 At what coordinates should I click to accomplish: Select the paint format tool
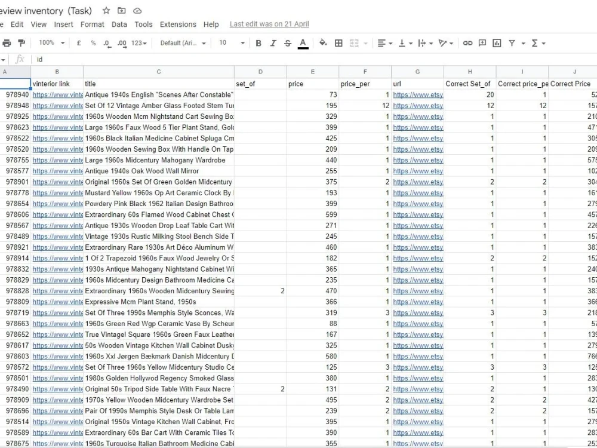tap(21, 43)
